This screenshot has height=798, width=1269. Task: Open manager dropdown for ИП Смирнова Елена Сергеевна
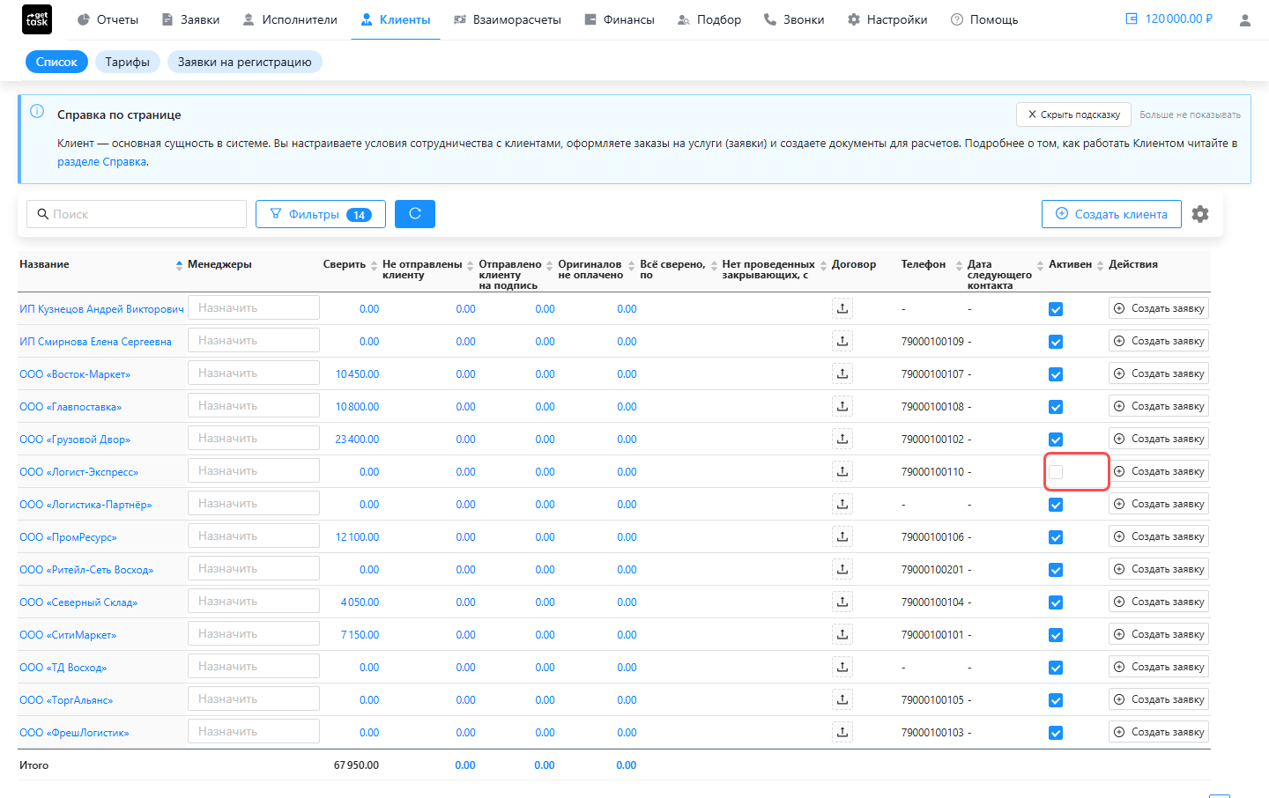254,341
